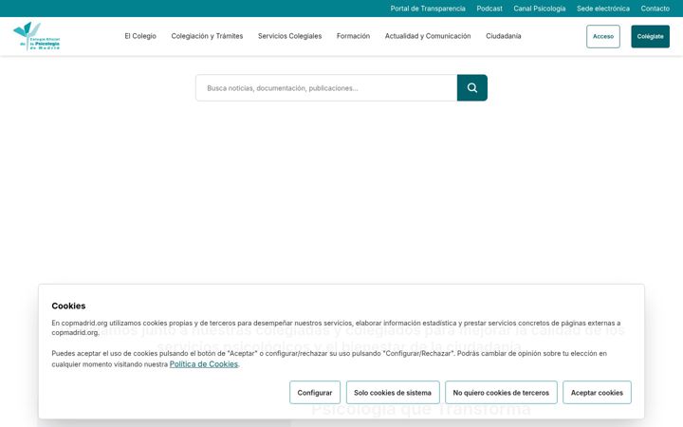The width and height of the screenshot is (683, 427).
Task: Open Sede electrónica
Action: click(603, 9)
